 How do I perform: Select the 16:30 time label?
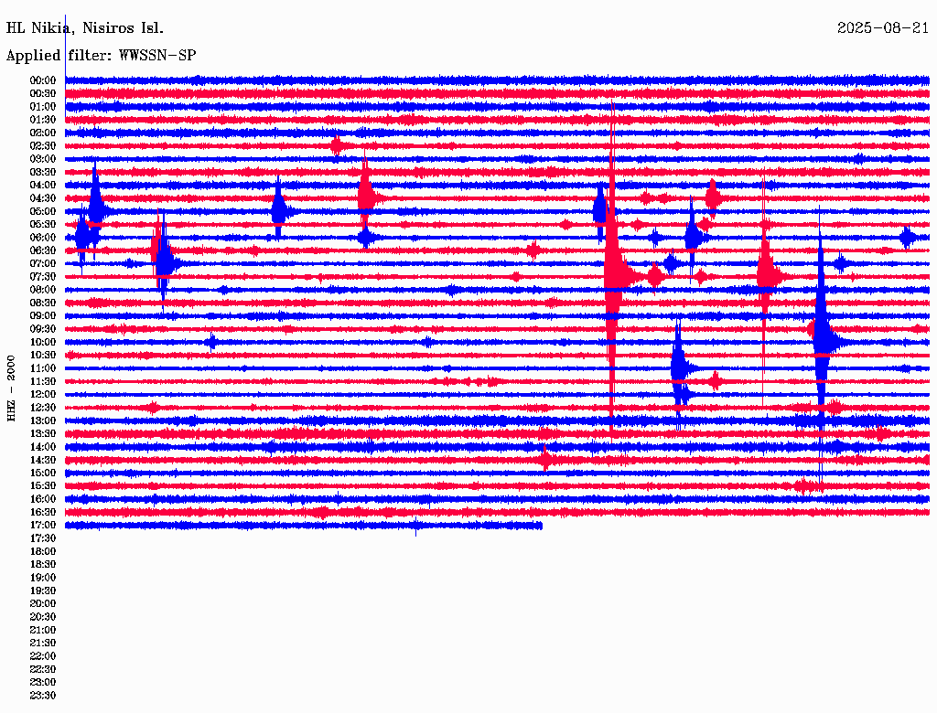point(43,512)
